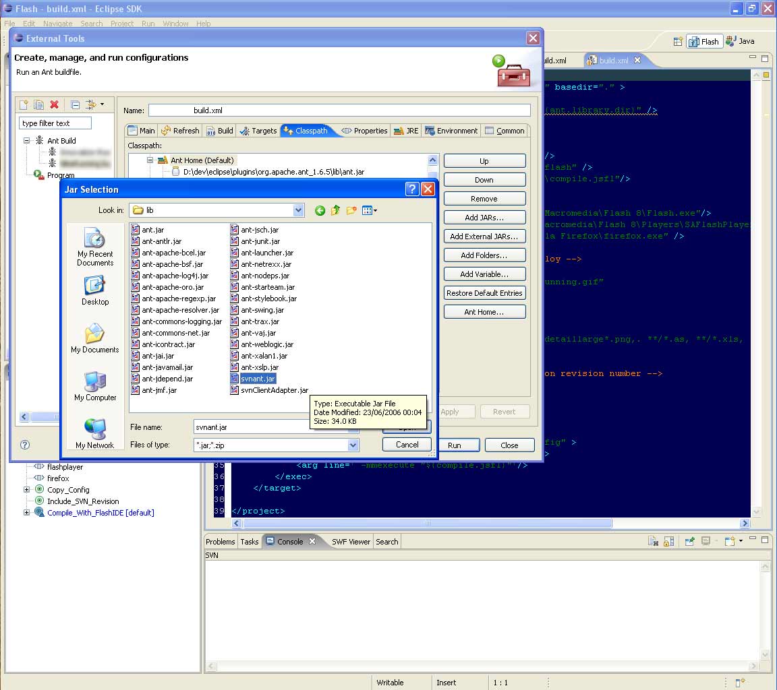Open My Computer place
The width and height of the screenshot is (777, 690).
(95, 387)
